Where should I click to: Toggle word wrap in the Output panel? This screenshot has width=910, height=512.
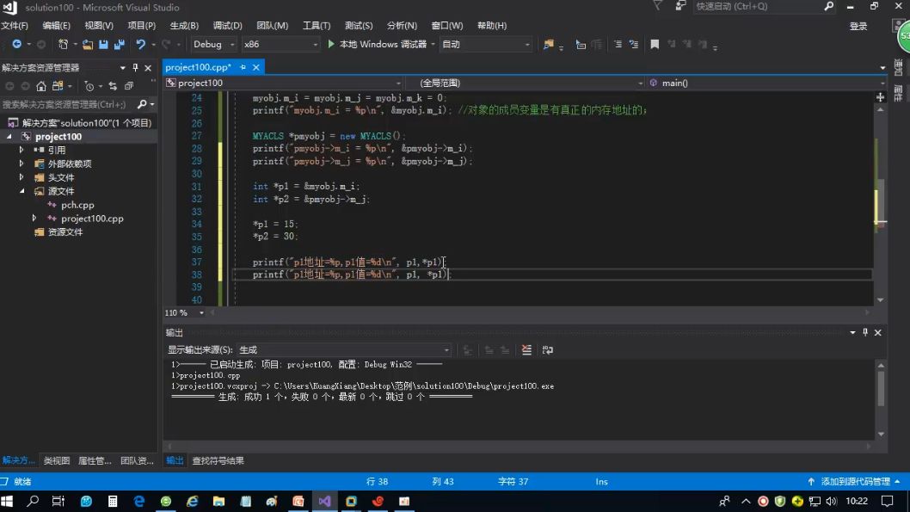[547, 350]
